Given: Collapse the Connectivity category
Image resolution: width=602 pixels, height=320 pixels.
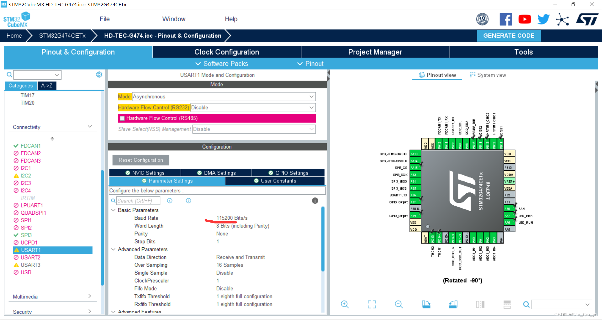Looking at the screenshot, I should [x=90, y=127].
